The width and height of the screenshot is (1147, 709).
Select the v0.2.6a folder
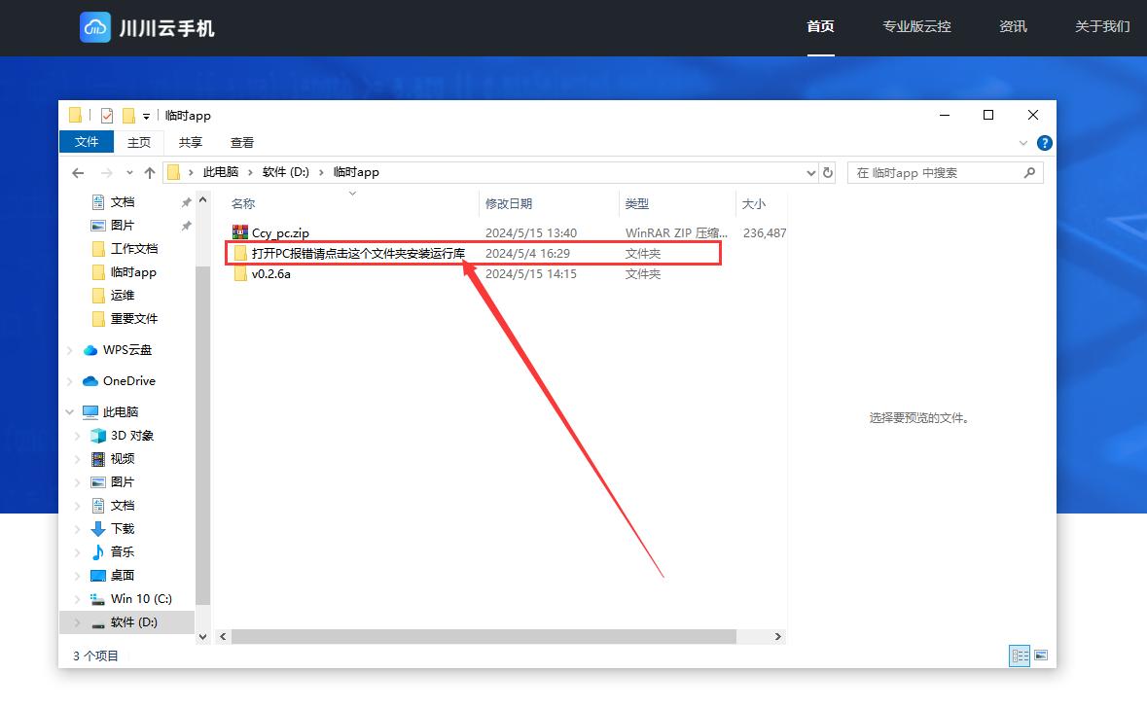270,274
